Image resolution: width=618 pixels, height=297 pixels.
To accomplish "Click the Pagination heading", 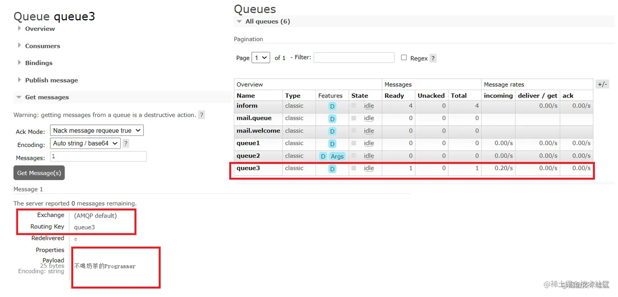I will (249, 39).
